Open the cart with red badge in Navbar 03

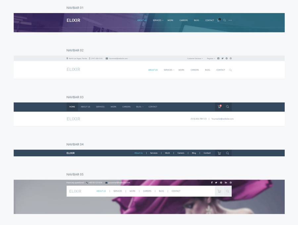coord(219,107)
